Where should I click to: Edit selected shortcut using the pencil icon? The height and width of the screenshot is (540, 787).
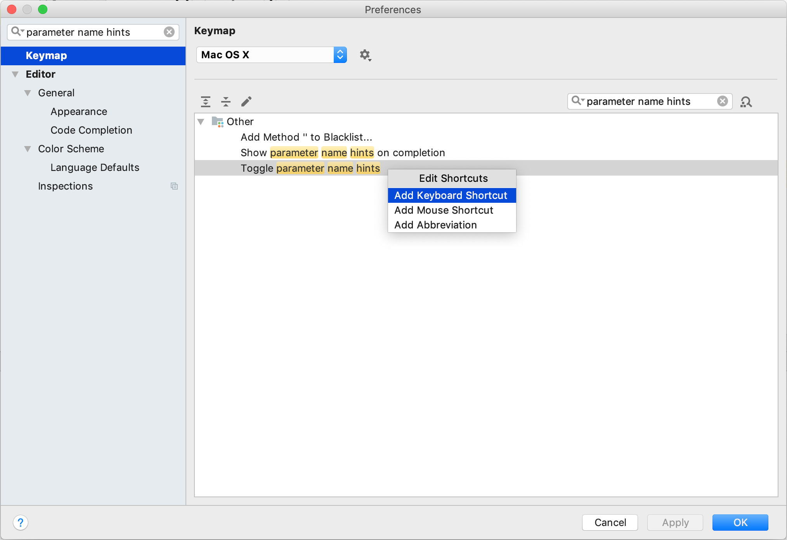(246, 101)
